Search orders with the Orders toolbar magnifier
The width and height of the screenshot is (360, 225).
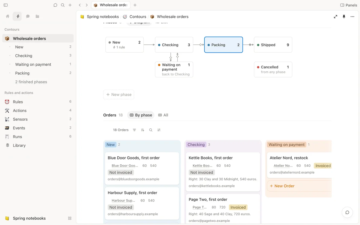(151, 130)
